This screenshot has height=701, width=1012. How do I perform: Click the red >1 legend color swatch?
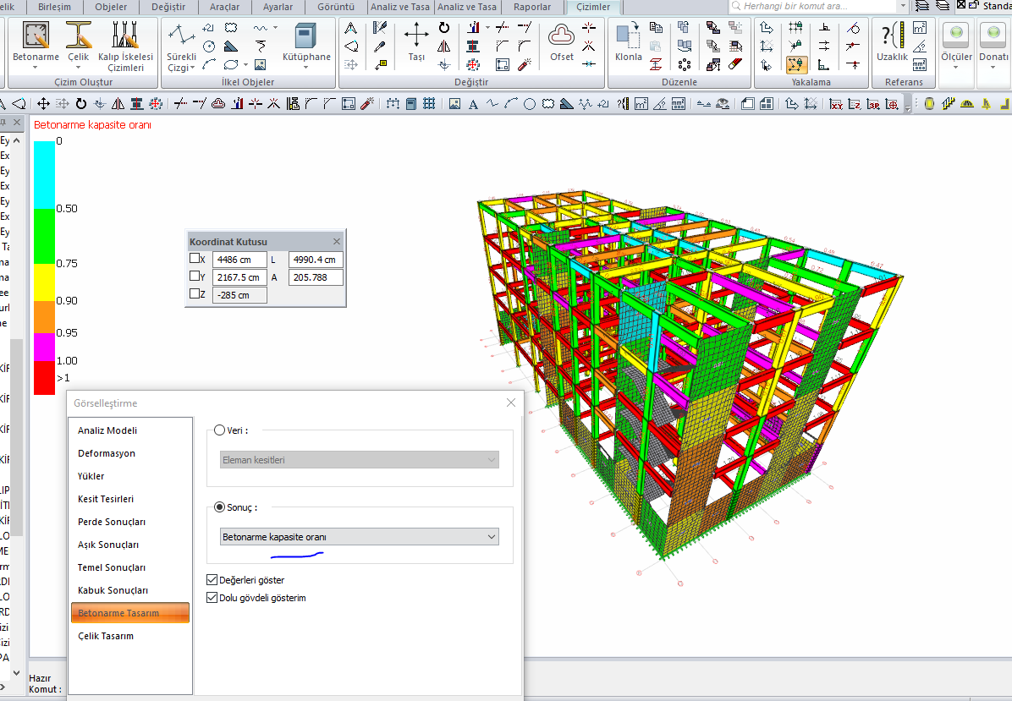point(44,378)
